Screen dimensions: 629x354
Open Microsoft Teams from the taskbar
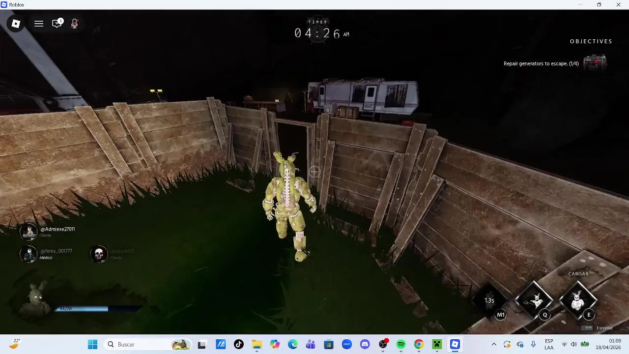click(x=311, y=344)
